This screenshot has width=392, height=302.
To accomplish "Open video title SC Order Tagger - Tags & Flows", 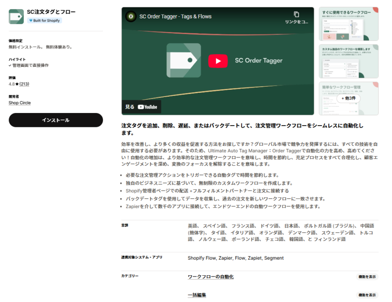I will point(175,16).
